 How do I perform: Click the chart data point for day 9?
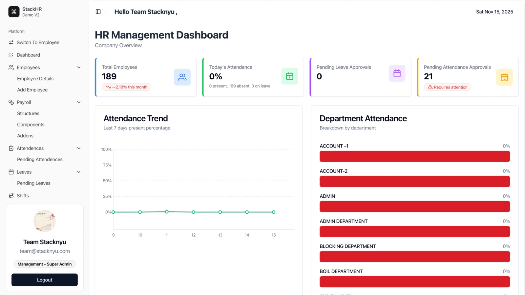point(114,212)
